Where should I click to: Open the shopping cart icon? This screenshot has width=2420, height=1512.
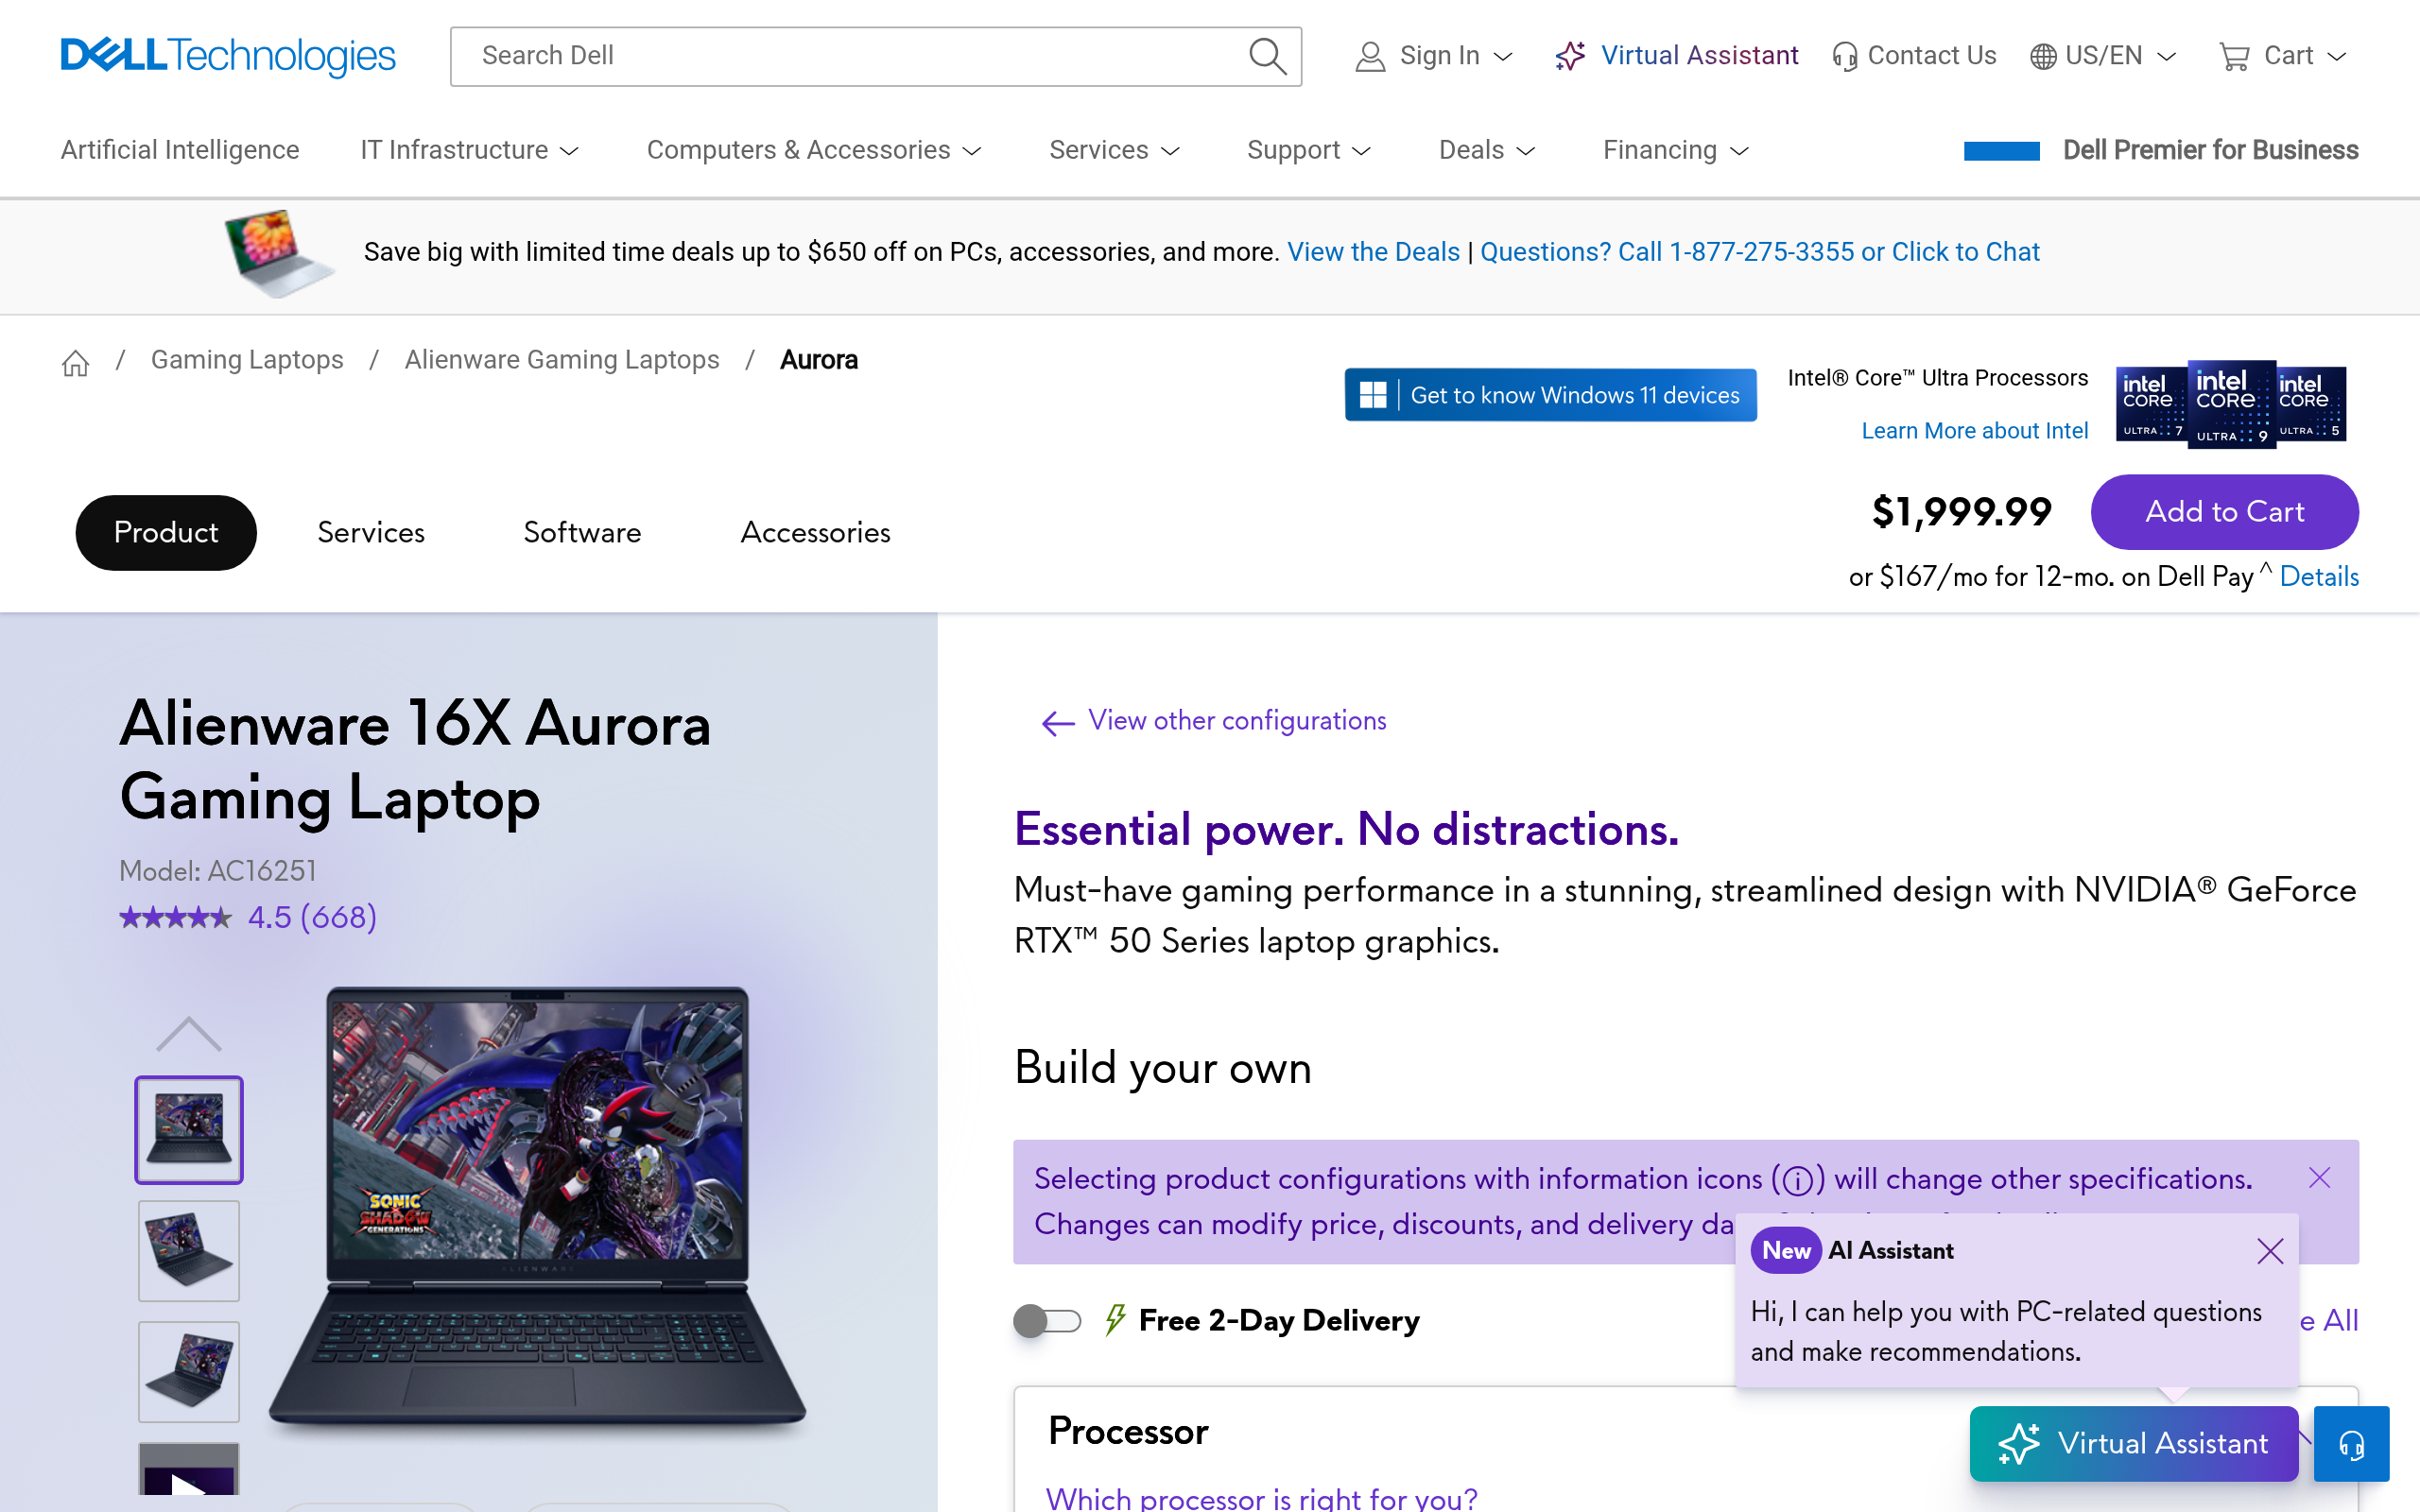click(2233, 56)
